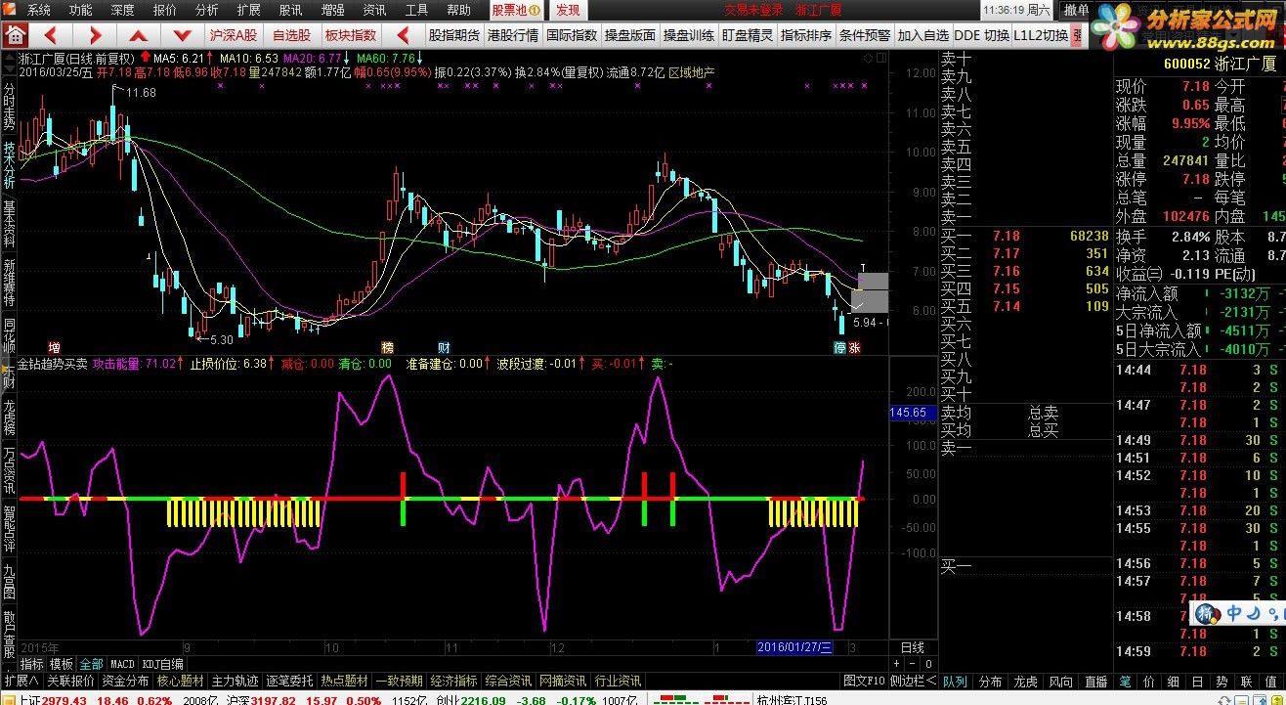Image resolution: width=1286 pixels, height=705 pixels.
Task: Select 技术分析 in left sidebar
Action: 9,164
